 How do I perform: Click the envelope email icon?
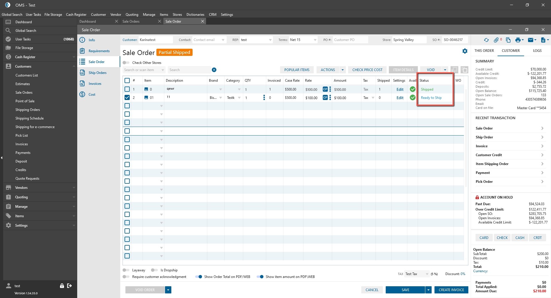point(531,40)
